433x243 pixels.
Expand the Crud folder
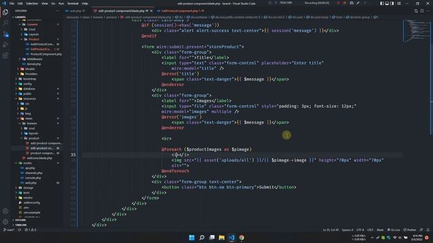click(x=32, y=29)
